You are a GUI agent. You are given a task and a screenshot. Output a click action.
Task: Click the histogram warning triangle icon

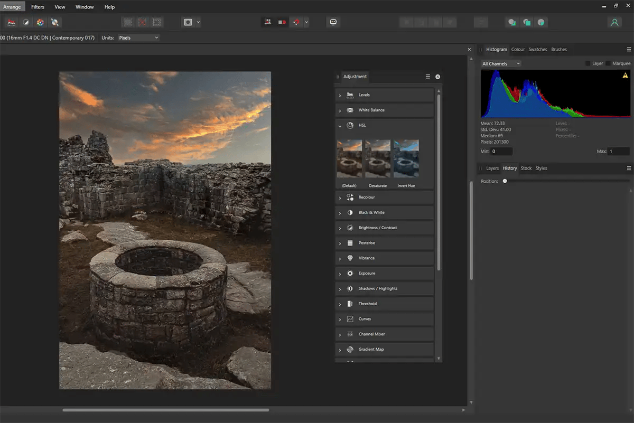coord(626,76)
